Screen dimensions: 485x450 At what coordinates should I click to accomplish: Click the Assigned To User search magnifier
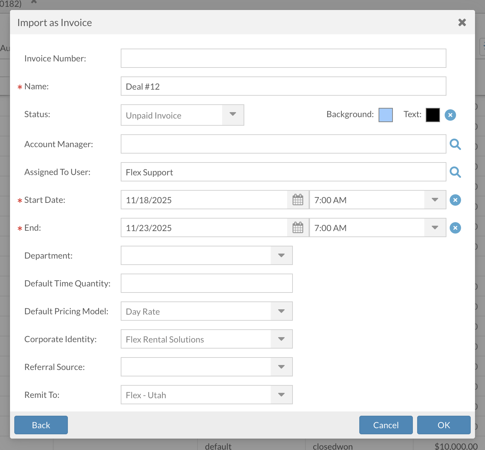455,172
